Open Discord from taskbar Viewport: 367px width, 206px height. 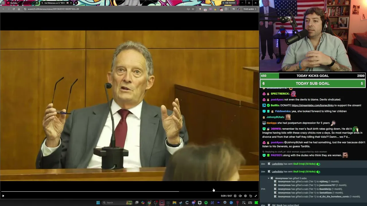tap(193, 203)
